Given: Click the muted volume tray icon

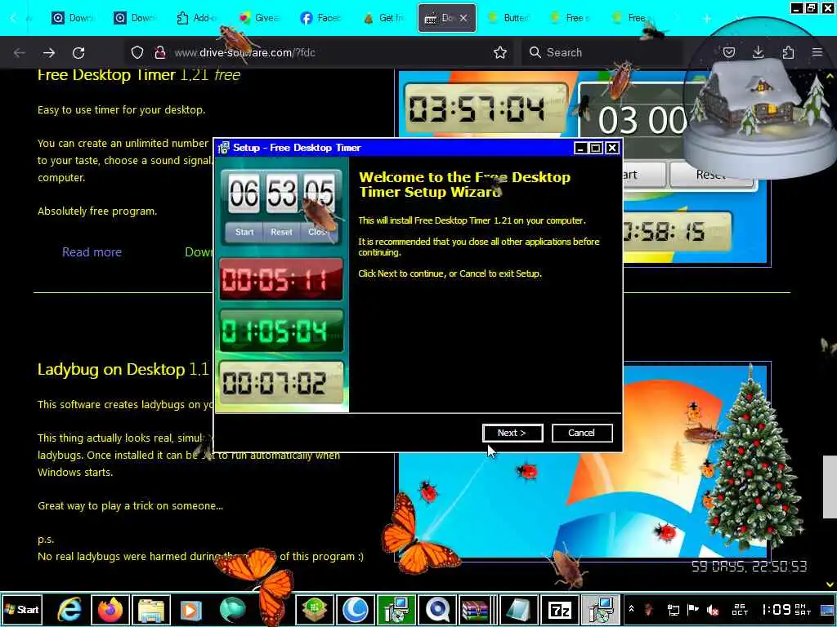Looking at the screenshot, I should tap(713, 610).
